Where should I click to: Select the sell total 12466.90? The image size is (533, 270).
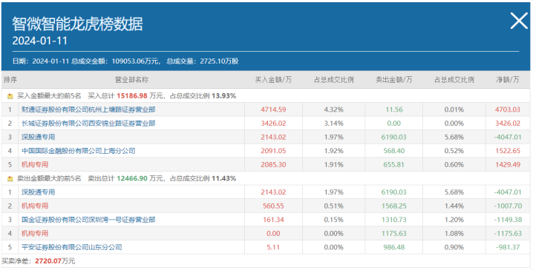[x=132, y=178]
